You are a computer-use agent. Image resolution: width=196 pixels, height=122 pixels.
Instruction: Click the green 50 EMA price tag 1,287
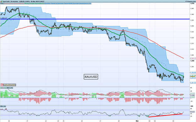click(x=193, y=75)
